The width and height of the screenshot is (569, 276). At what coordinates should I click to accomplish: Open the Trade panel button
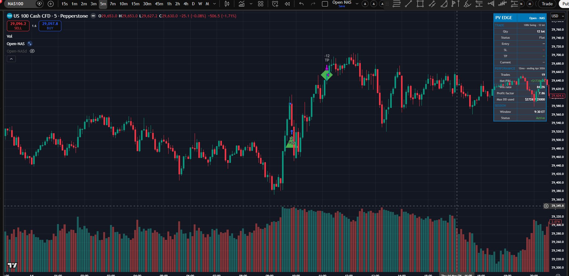[x=547, y=4]
